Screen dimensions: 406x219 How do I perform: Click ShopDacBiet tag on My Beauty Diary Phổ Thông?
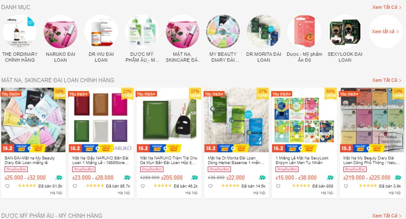[x=355, y=169]
